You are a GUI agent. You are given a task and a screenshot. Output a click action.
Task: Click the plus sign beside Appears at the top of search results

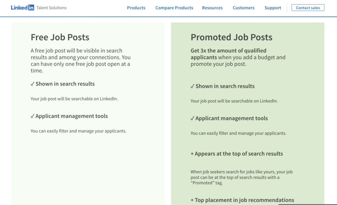(x=192, y=154)
